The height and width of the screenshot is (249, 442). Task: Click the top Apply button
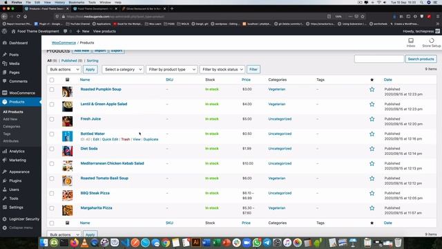(90, 69)
